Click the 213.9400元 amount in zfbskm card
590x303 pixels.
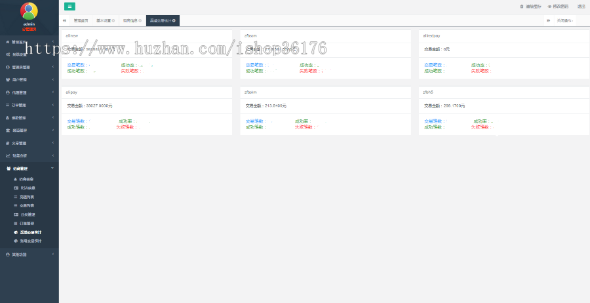(x=275, y=106)
